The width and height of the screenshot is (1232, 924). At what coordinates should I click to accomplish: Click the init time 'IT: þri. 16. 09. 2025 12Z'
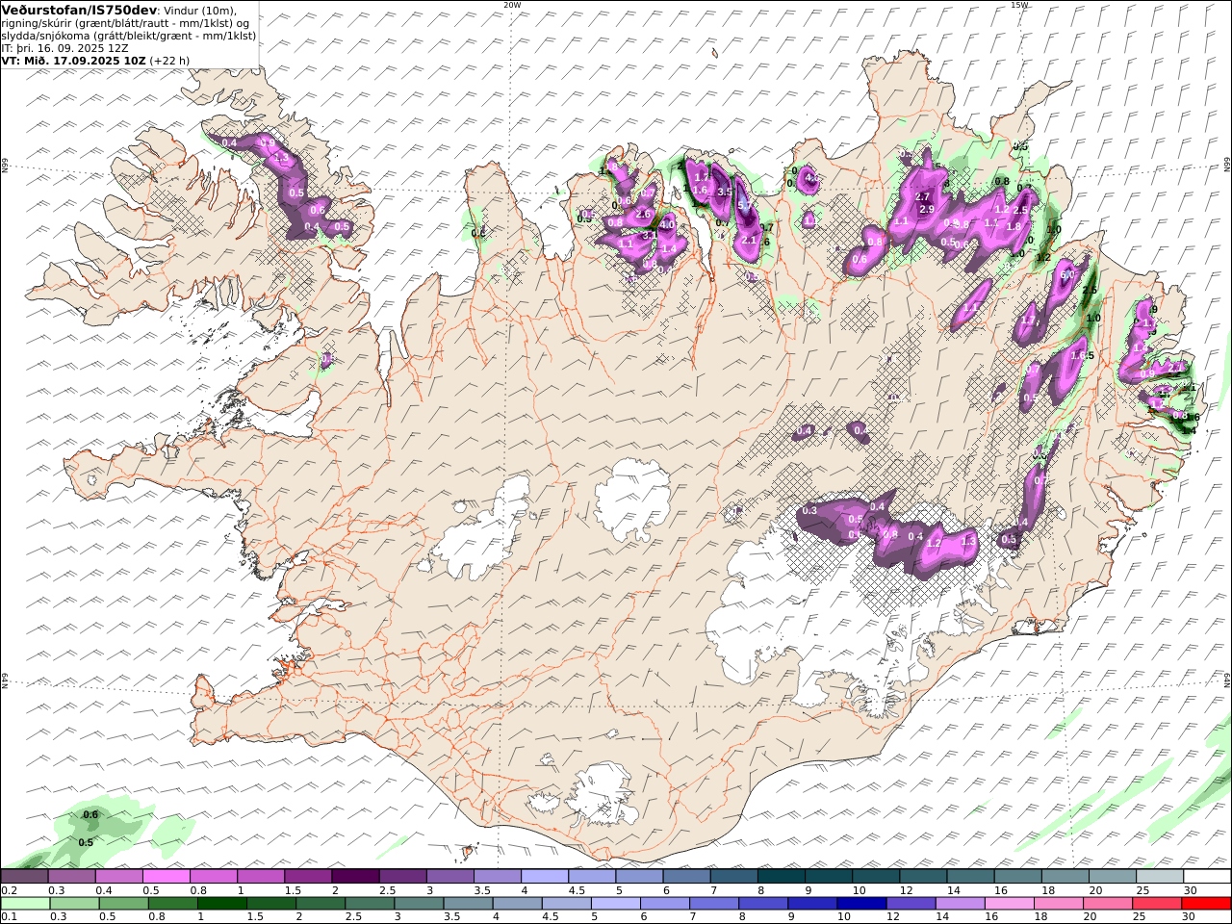point(64,47)
